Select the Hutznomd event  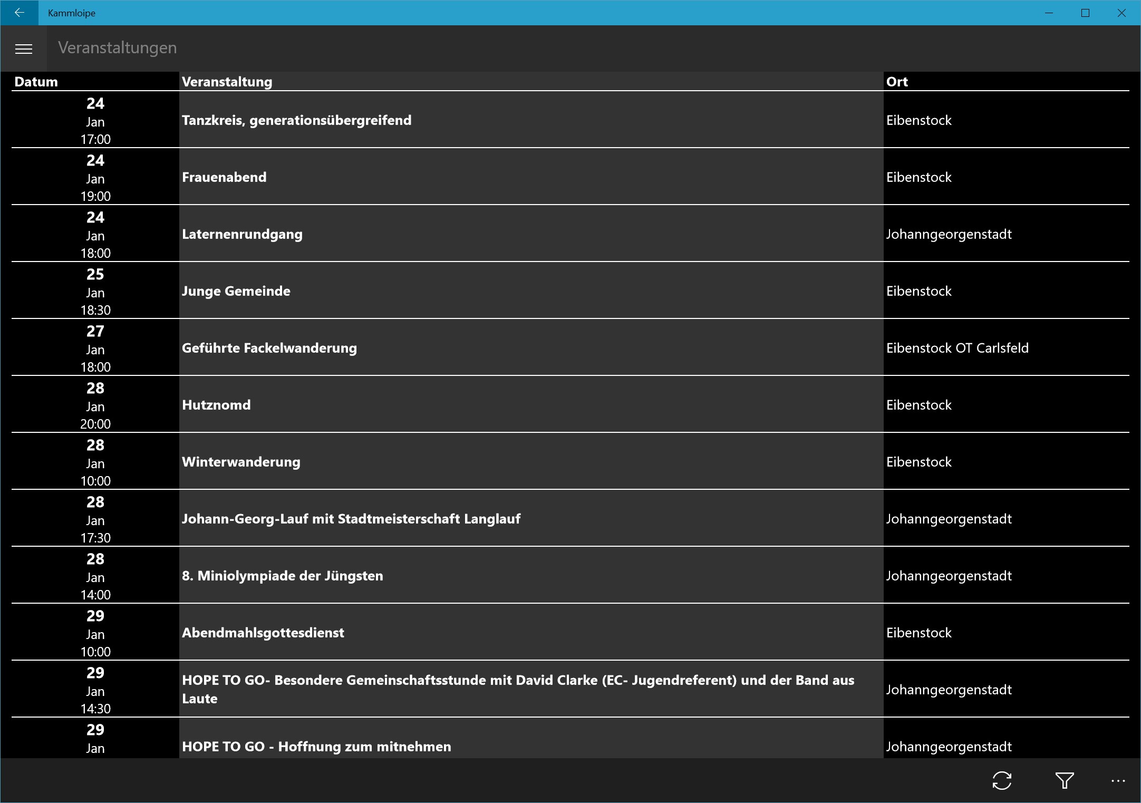pos(216,405)
